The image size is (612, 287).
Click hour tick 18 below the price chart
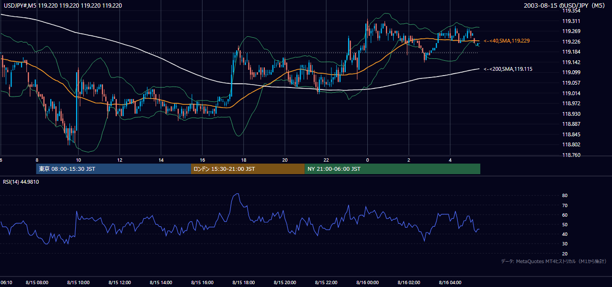pyautogui.click(x=243, y=160)
